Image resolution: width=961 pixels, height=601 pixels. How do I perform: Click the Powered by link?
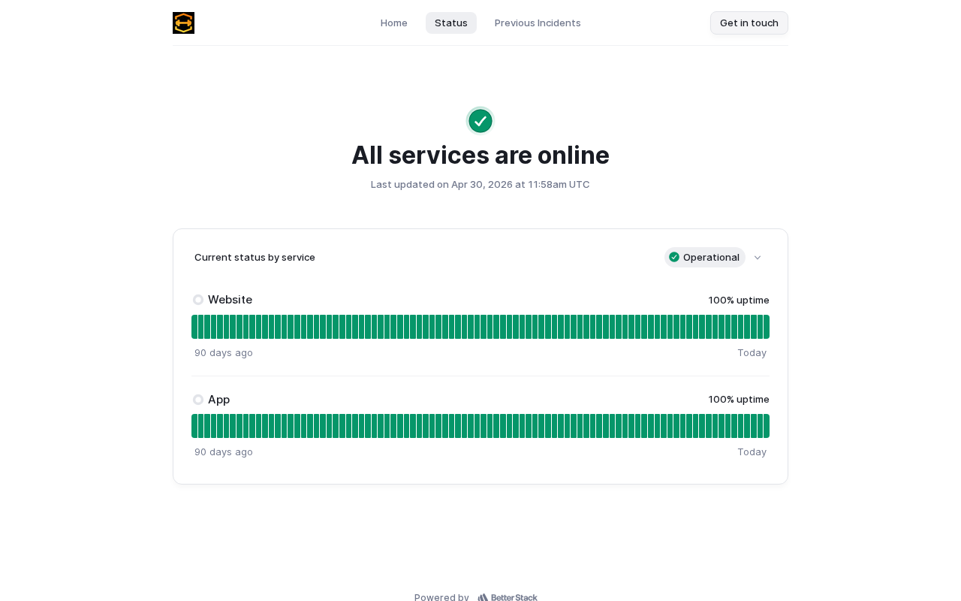(x=441, y=597)
